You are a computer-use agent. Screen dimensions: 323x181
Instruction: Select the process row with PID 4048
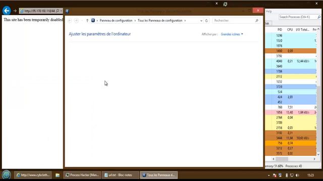(291, 61)
